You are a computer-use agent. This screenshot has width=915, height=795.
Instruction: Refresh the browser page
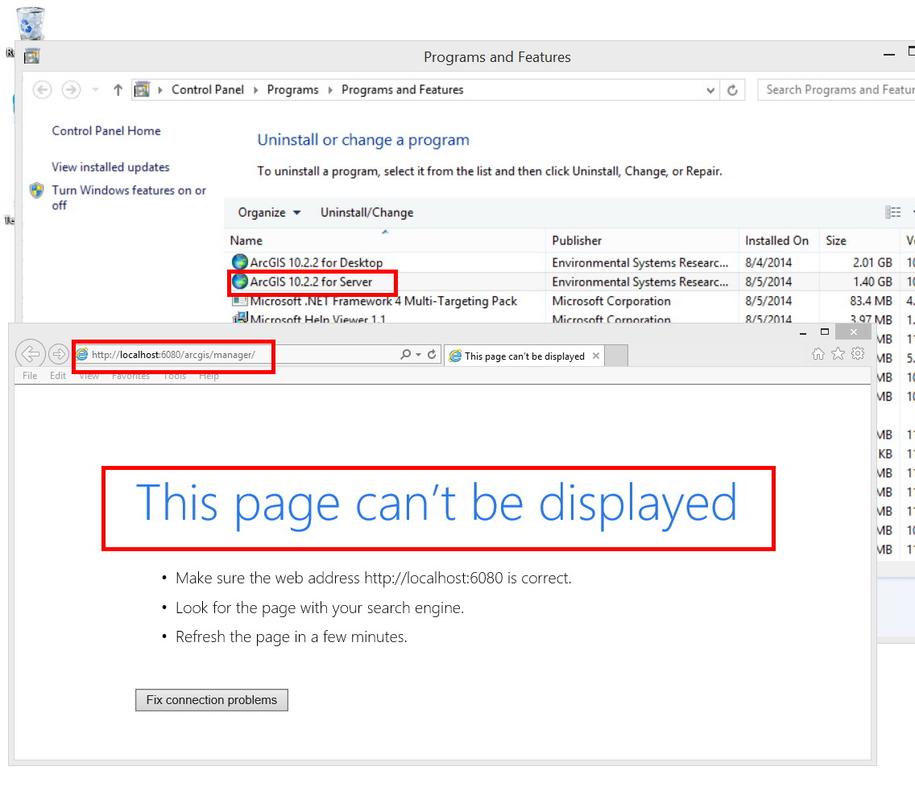point(432,354)
